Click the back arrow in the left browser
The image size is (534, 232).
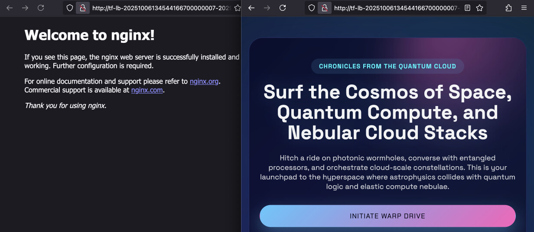click(10, 8)
